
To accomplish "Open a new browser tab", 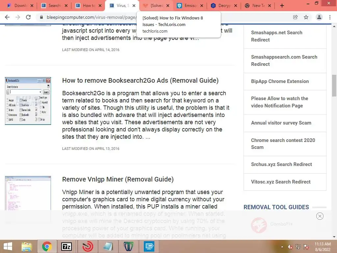I will point(282,6).
